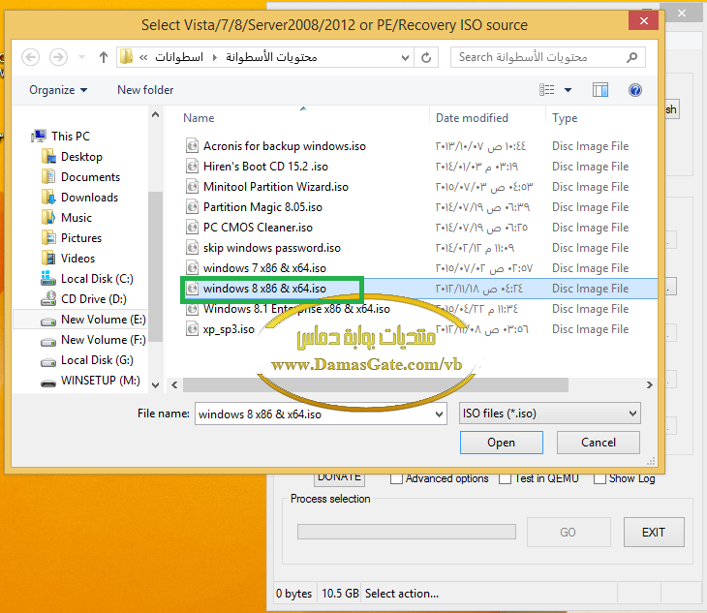Click the Back navigation arrow
Screen dimensions: 707x613
coord(31,57)
